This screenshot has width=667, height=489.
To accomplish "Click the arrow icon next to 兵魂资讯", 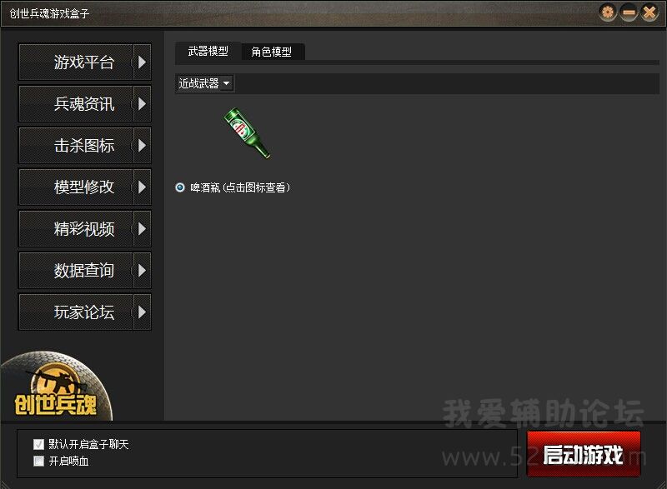I will (x=142, y=104).
